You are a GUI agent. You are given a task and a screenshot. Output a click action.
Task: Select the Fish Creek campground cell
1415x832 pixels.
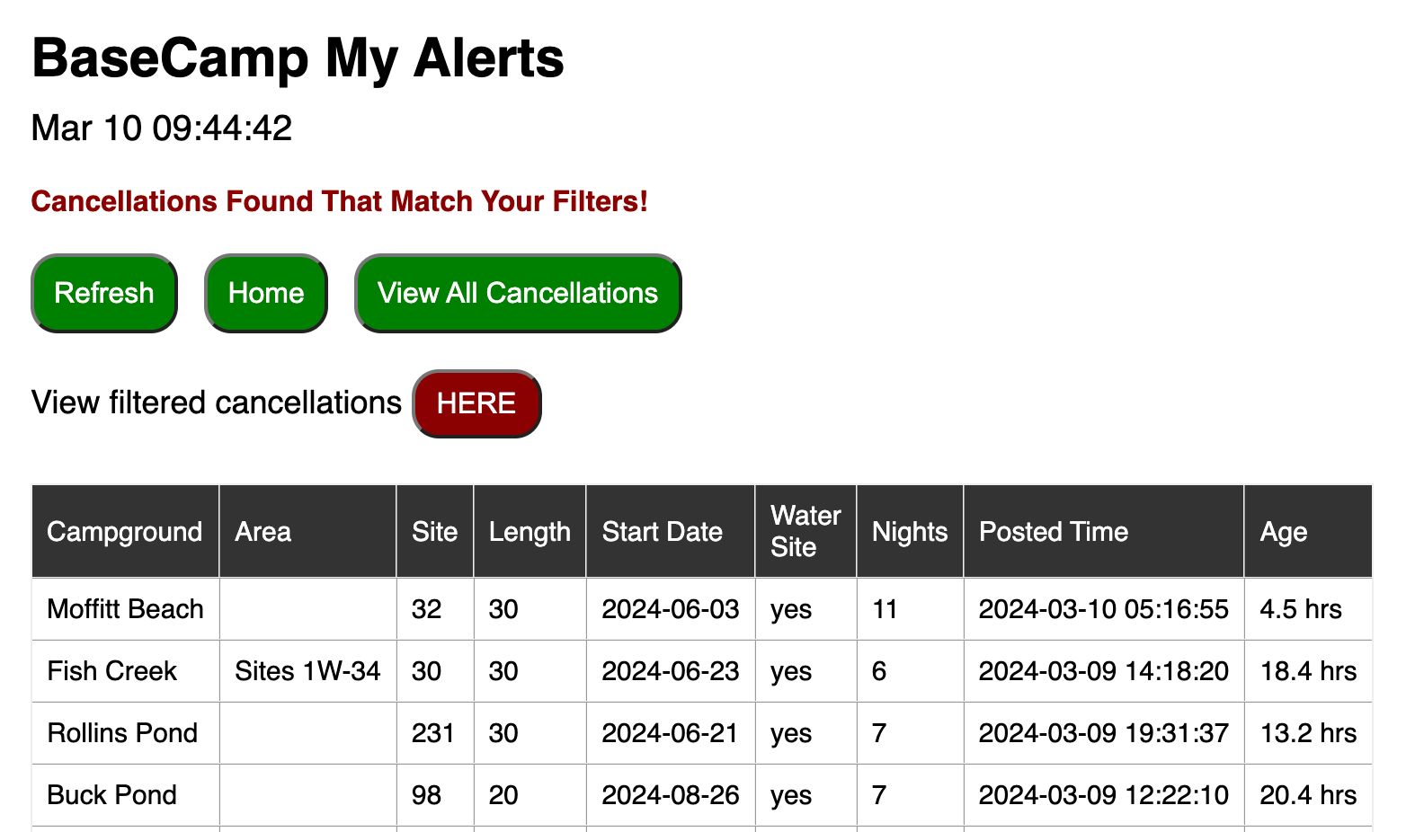click(x=112, y=671)
